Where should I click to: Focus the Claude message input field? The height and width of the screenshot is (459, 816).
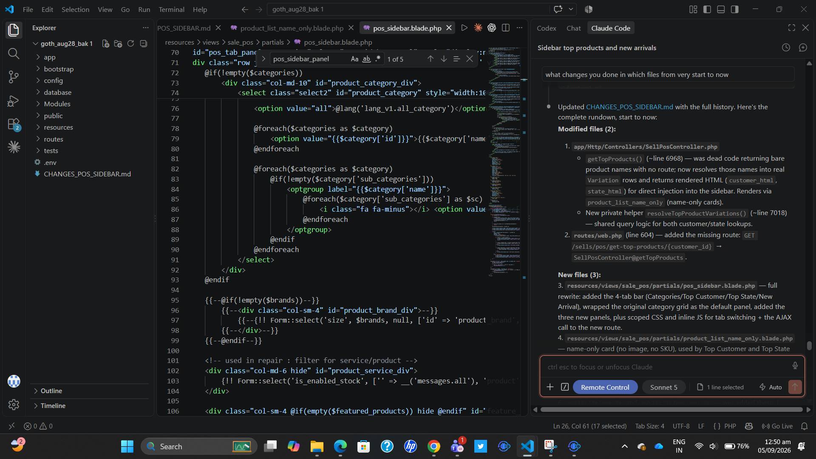coord(667,367)
